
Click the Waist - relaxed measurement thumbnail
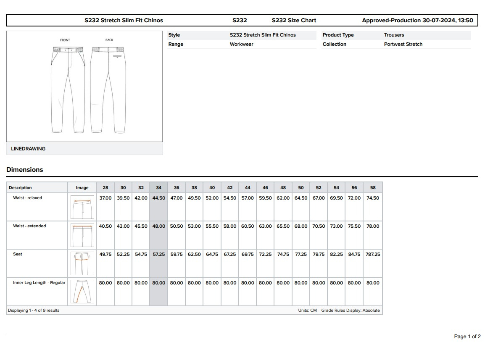point(82,207)
